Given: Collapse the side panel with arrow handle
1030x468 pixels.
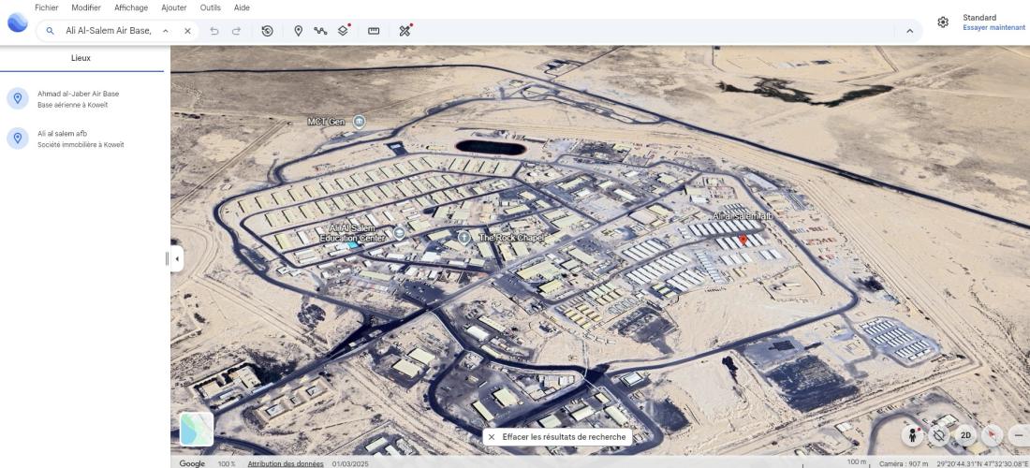Looking at the screenshot, I should (x=177, y=258).
